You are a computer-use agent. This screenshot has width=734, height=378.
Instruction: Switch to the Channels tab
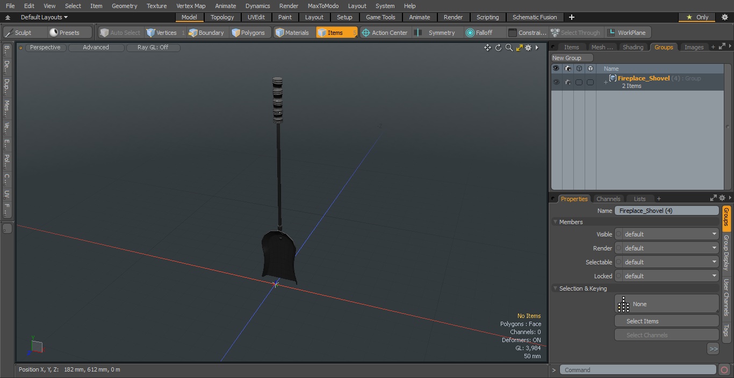608,198
